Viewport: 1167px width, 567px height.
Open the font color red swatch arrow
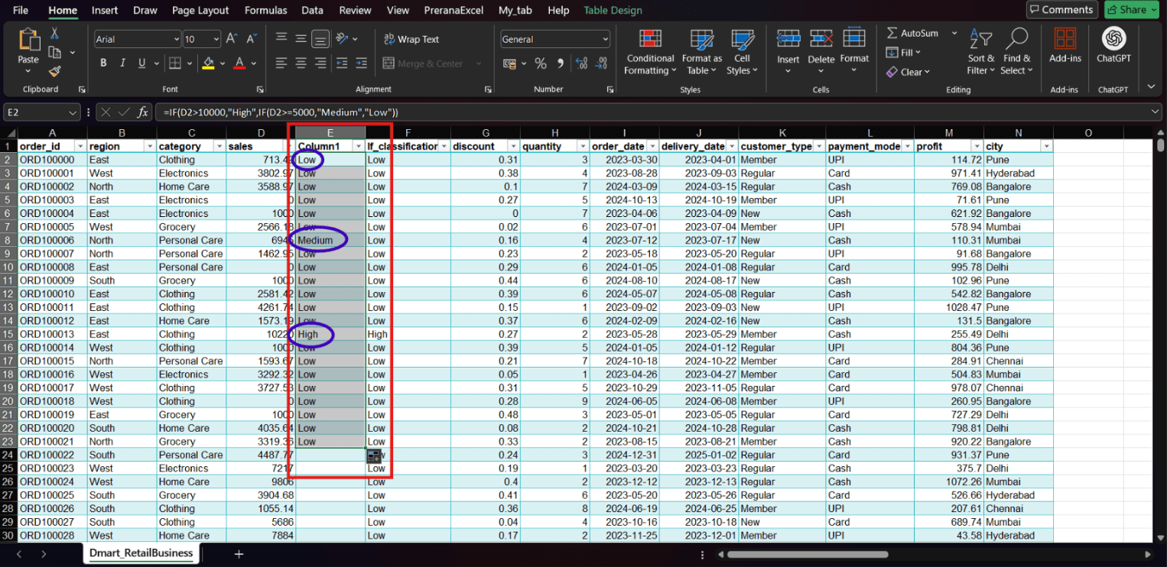(x=254, y=63)
